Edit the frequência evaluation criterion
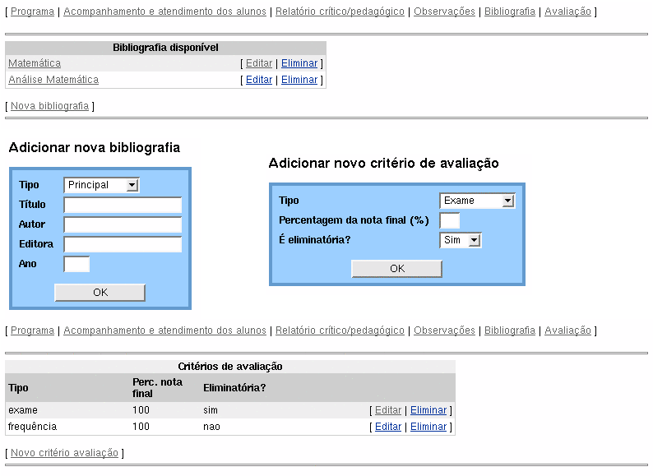The image size is (653, 476). [x=388, y=427]
